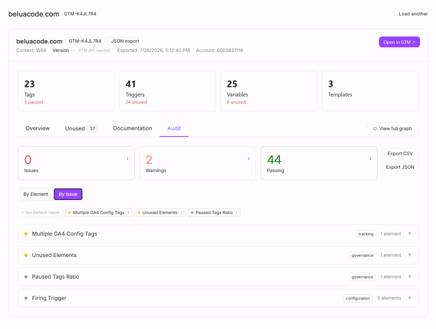The image size is (436, 329).
Task: Switch to the Documentation tab
Action: pos(132,128)
